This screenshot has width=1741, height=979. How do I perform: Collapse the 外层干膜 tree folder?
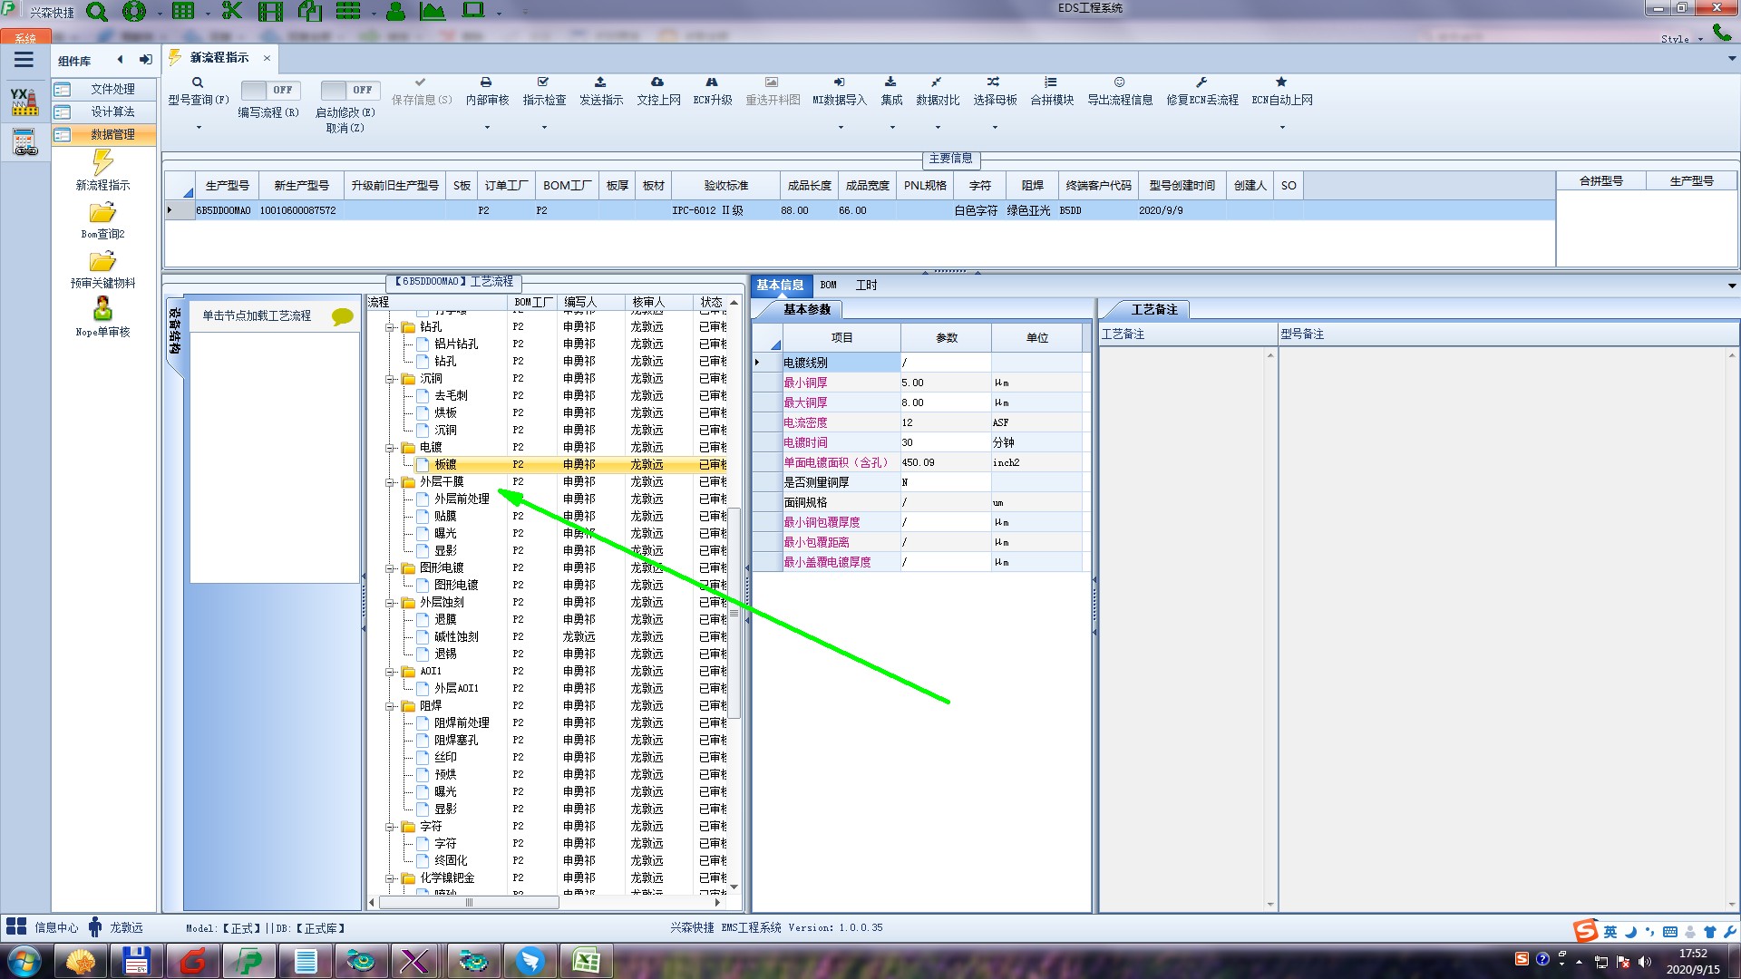pyautogui.click(x=390, y=482)
